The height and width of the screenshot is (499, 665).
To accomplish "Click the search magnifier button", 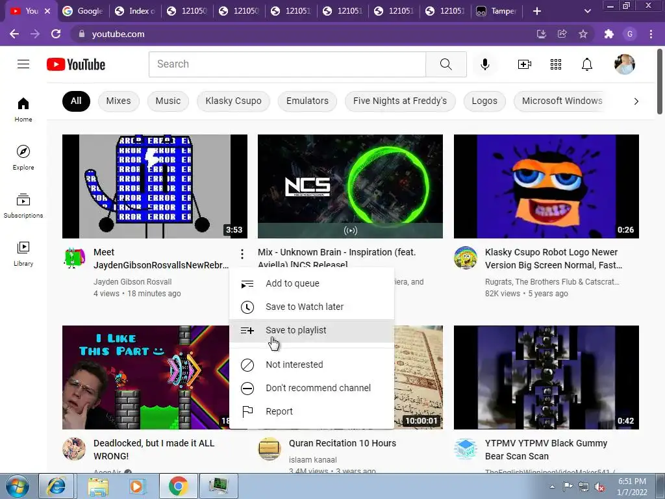I will (445, 64).
